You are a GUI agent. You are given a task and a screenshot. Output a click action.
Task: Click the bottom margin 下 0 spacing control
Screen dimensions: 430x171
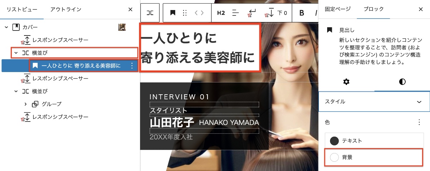276,13
